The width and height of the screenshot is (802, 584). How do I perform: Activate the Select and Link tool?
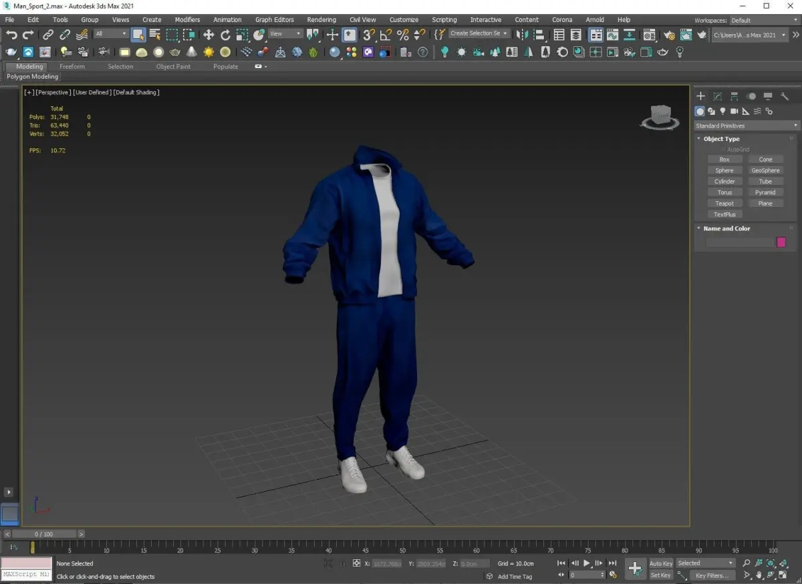(48, 35)
